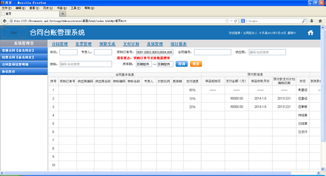Open the 合同管理 navigation tab
Image resolution: width=326 pixels, height=176 pixels.
(x=60, y=44)
